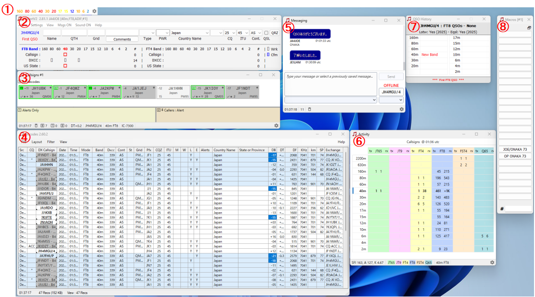Click the JOE/ONAKA 73 macro button
Image resolution: width=535 pixels, height=297 pixels.
coord(515,149)
